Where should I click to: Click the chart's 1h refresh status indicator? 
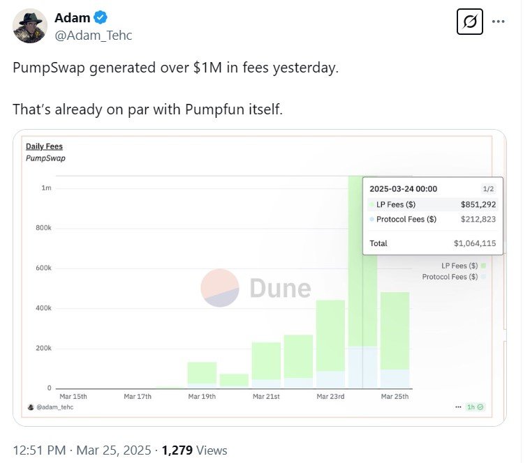(476, 407)
